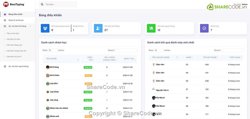The image size is (250, 119).
Task: Click the home icon for Bảng điều khiển
Action: (5, 14)
